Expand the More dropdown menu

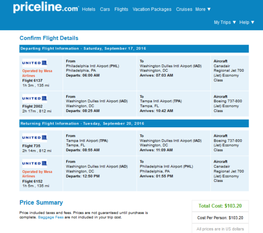[x=203, y=9]
